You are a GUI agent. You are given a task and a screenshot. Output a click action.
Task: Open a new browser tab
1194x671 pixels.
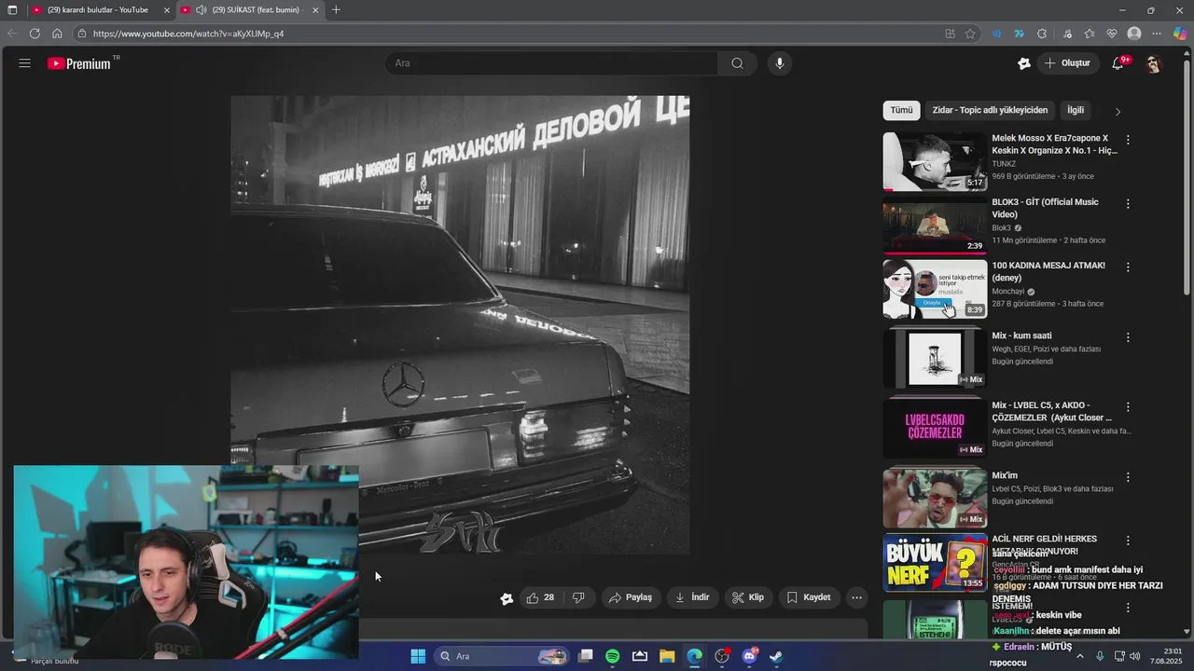tap(336, 10)
